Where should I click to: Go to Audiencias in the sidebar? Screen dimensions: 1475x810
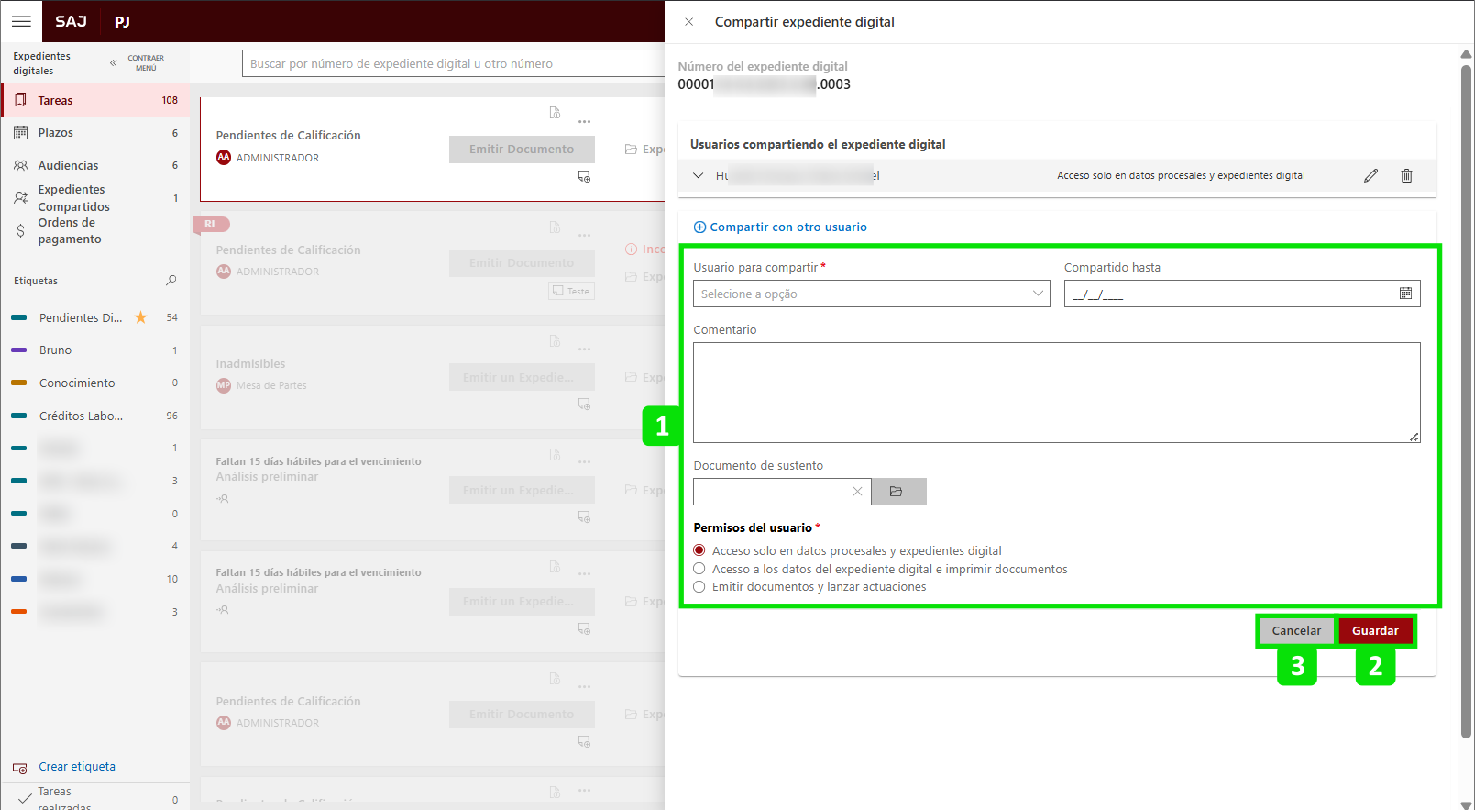click(68, 166)
